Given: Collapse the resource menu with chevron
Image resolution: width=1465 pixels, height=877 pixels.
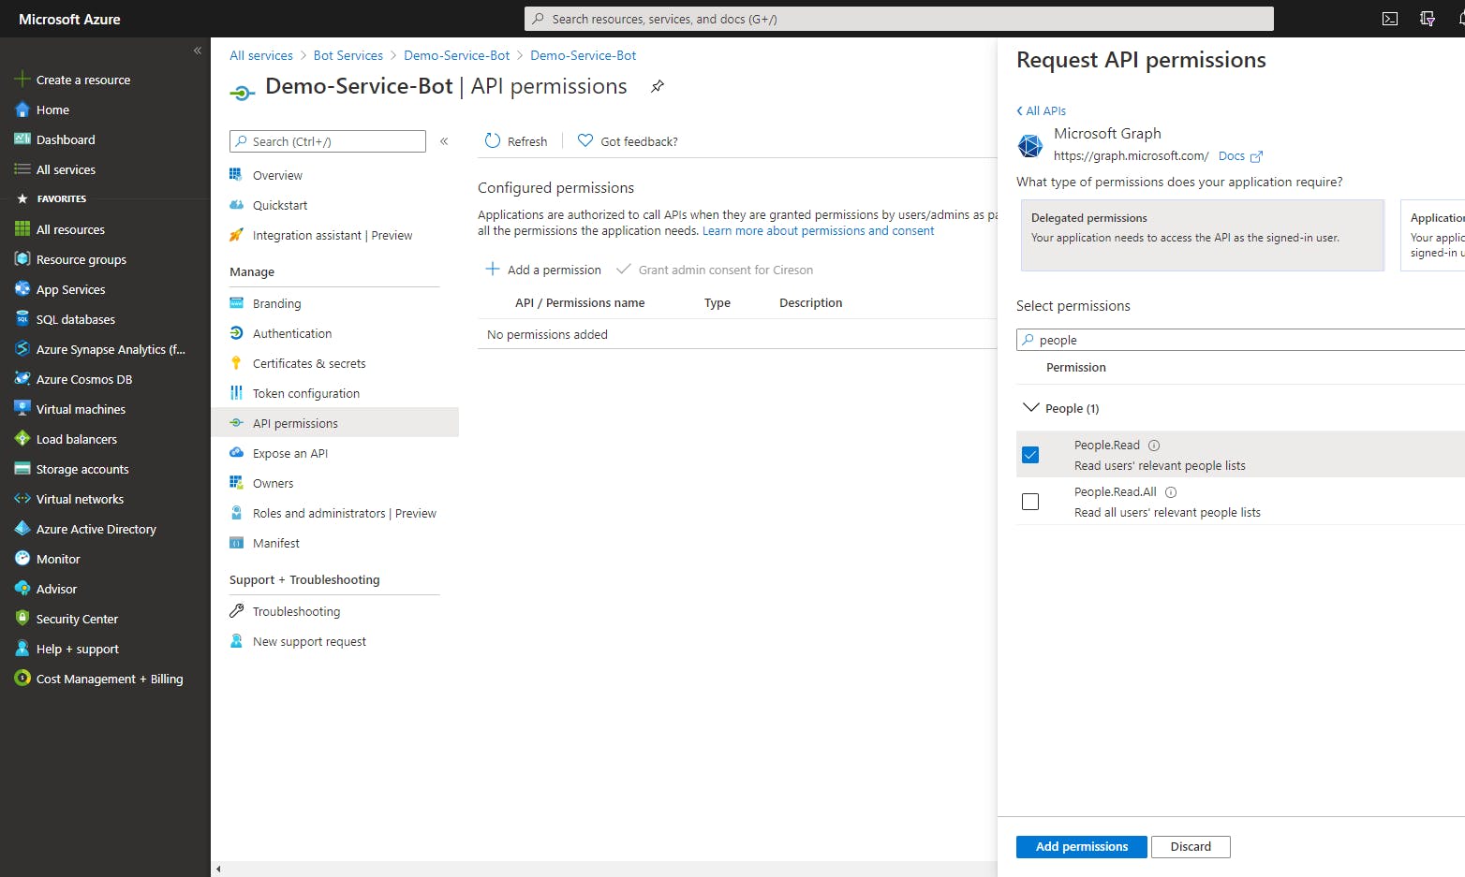Looking at the screenshot, I should (444, 141).
